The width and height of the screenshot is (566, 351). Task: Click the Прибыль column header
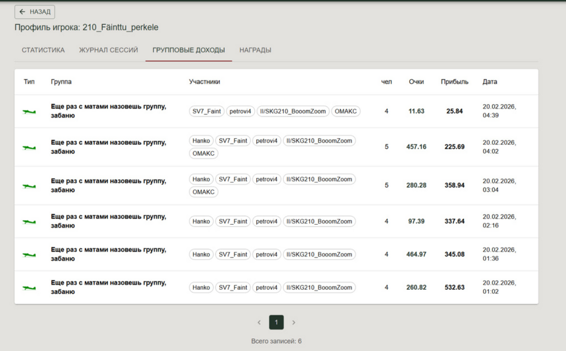pos(454,82)
